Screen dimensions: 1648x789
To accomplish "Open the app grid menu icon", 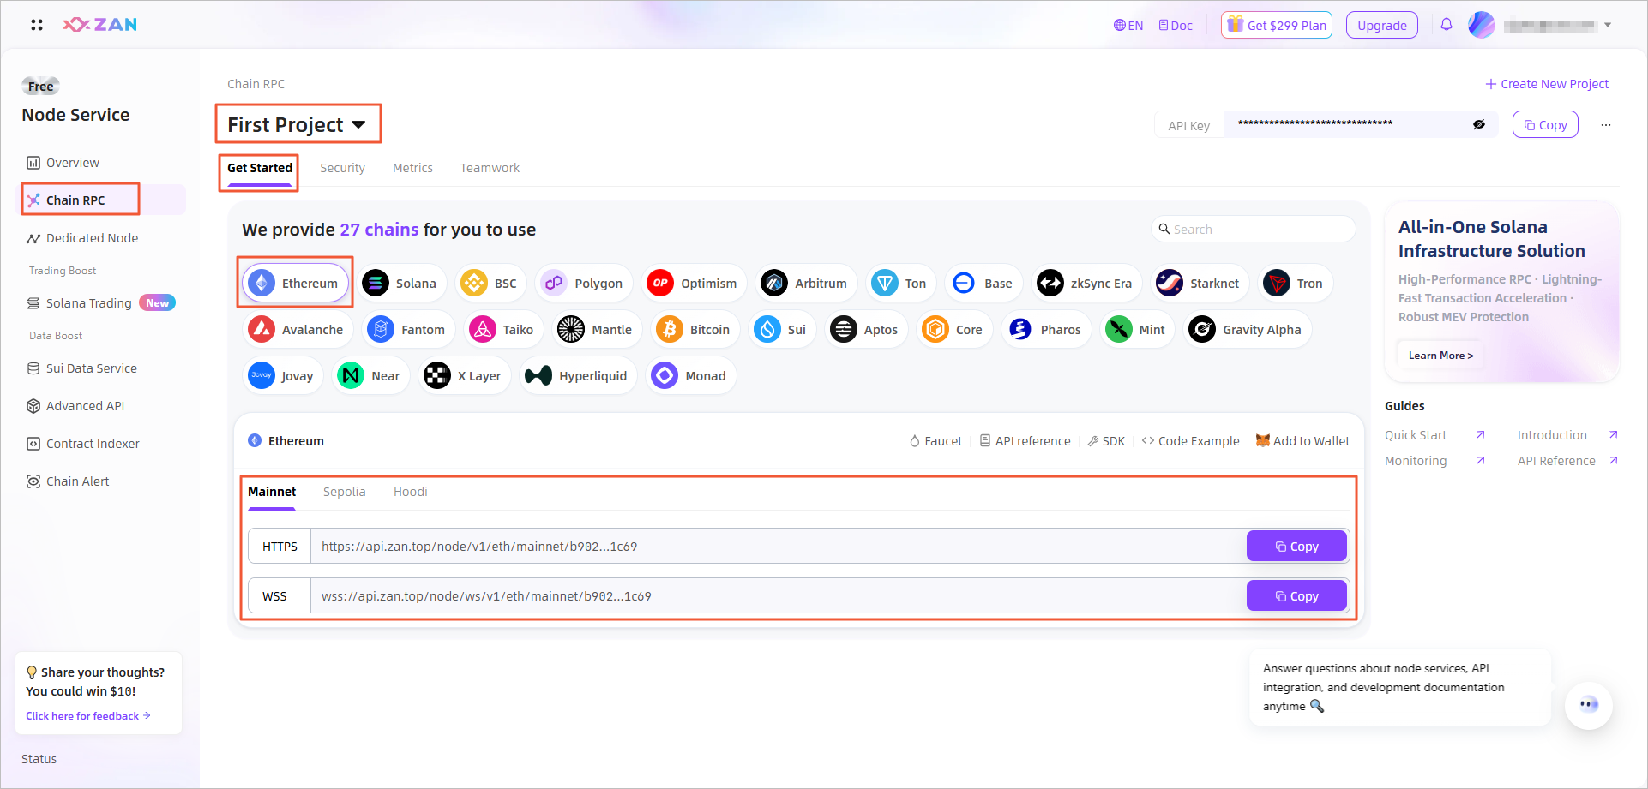I will coord(37,25).
